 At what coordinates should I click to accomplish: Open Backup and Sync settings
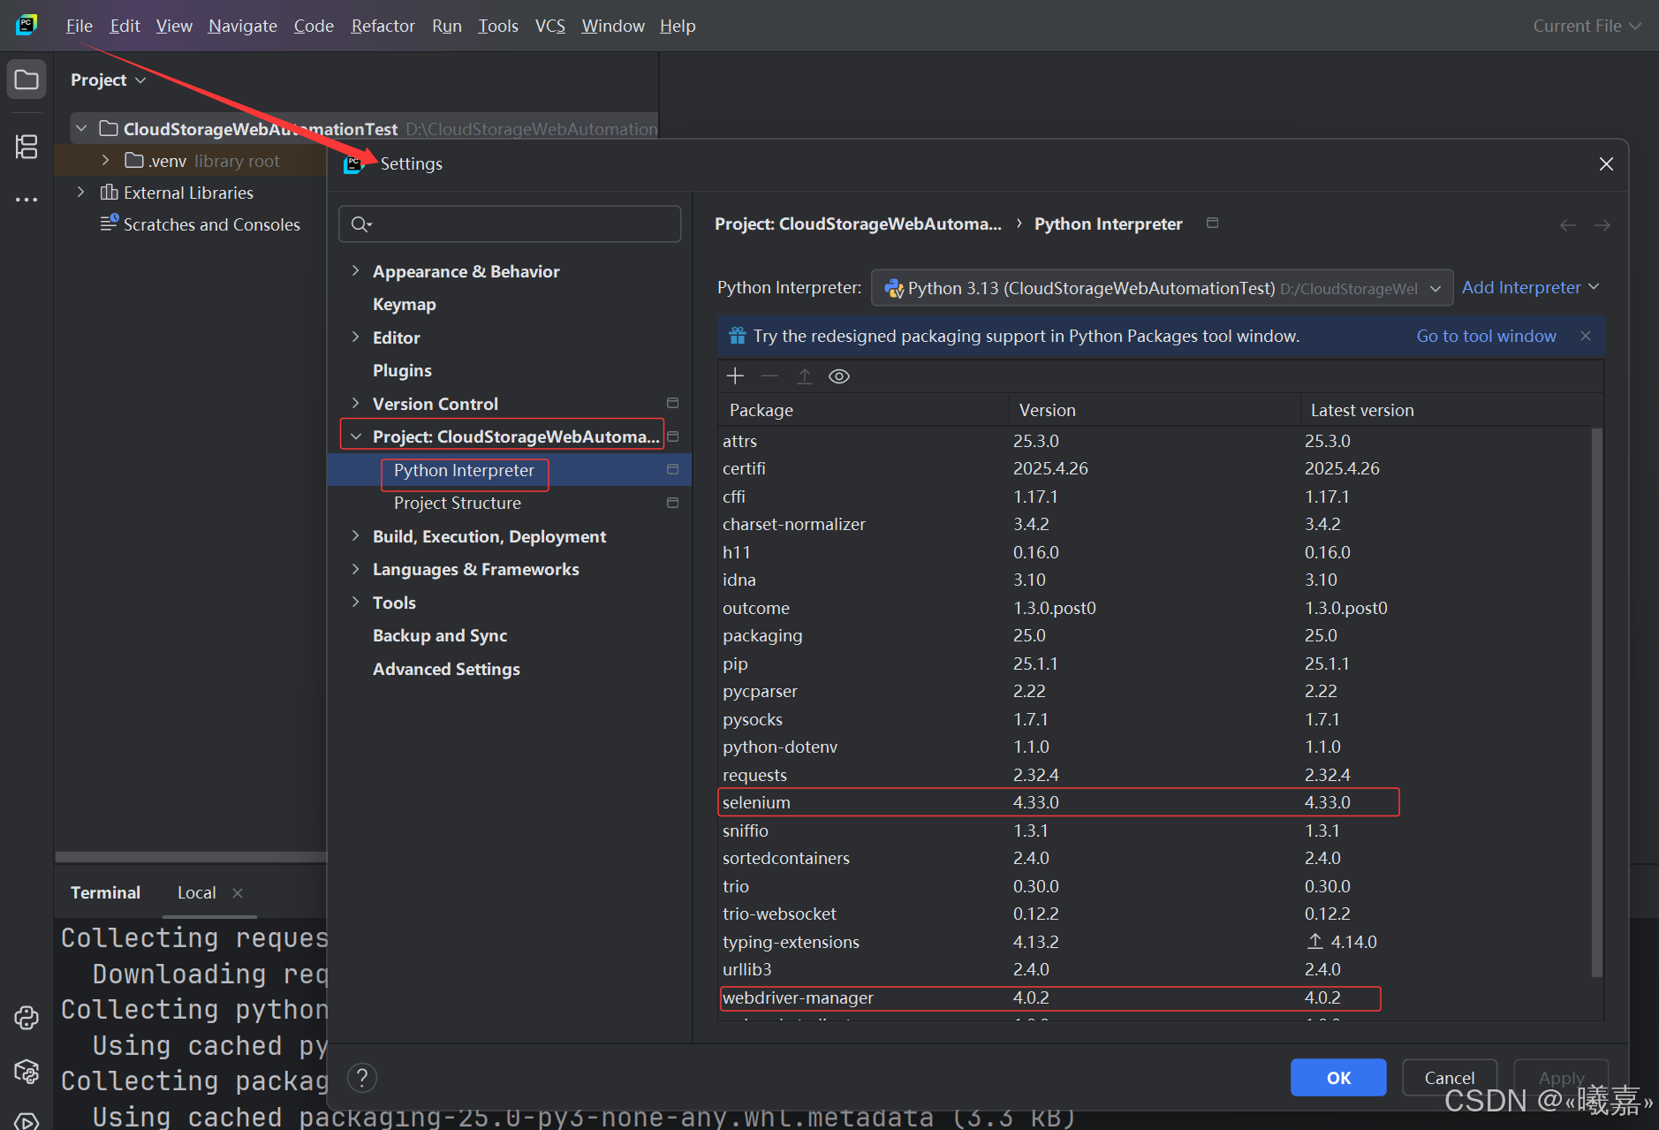point(439,635)
